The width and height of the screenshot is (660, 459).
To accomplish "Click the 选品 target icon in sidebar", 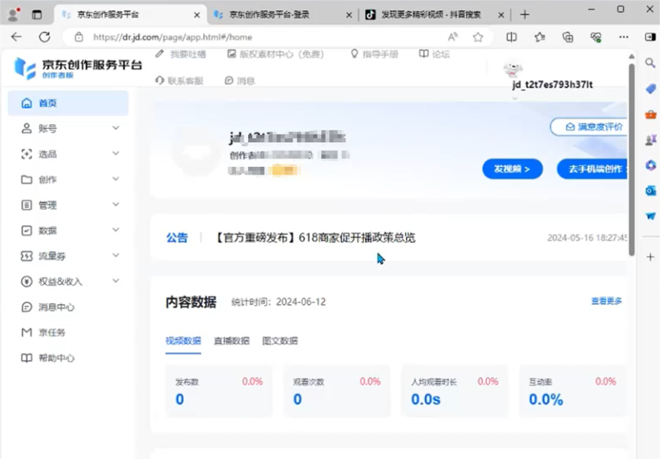I will click(x=27, y=154).
